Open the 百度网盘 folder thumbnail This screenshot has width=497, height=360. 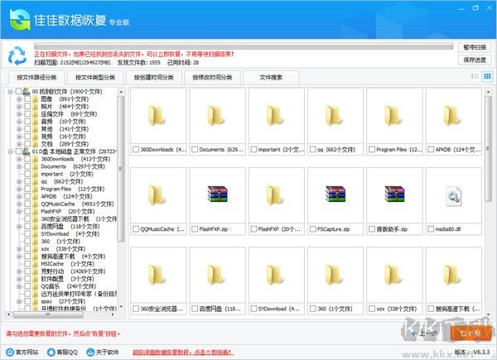pos(217,275)
